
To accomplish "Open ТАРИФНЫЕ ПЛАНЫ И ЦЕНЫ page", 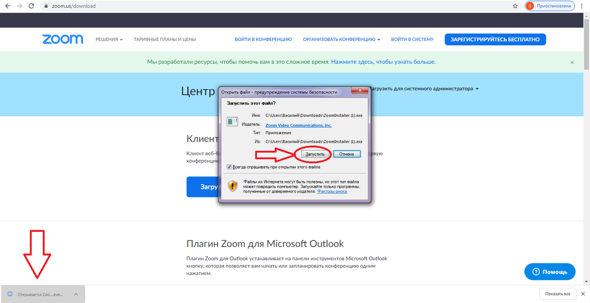I will [x=165, y=39].
